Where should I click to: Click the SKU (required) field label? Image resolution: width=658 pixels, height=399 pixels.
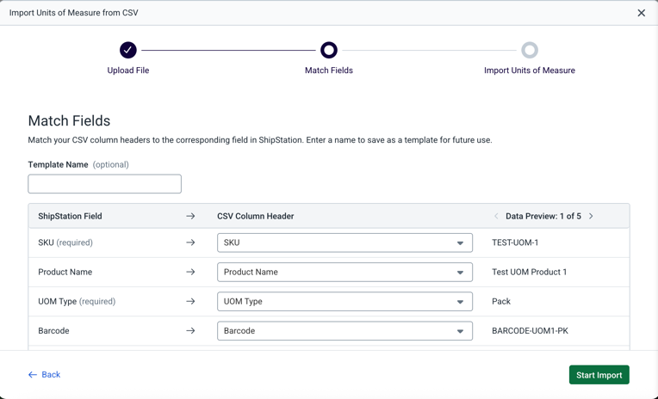point(65,242)
